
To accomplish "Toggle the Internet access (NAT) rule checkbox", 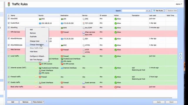I will coord(9,68).
